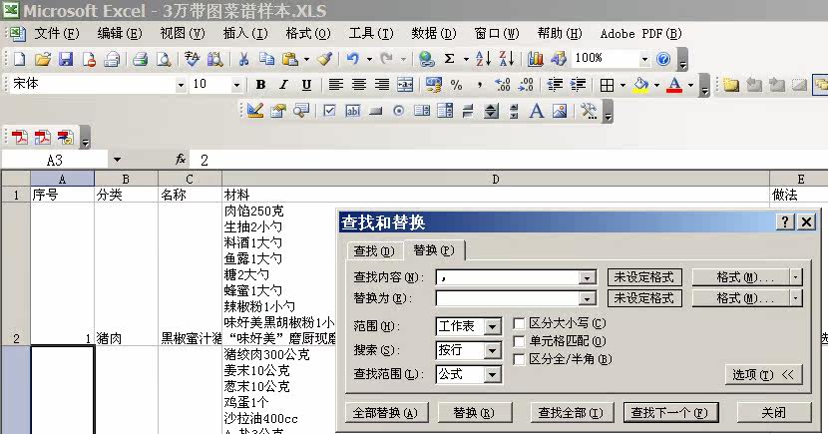This screenshot has height=434, width=828.
Task: Open the 数据(D) menu
Action: pyautogui.click(x=434, y=34)
